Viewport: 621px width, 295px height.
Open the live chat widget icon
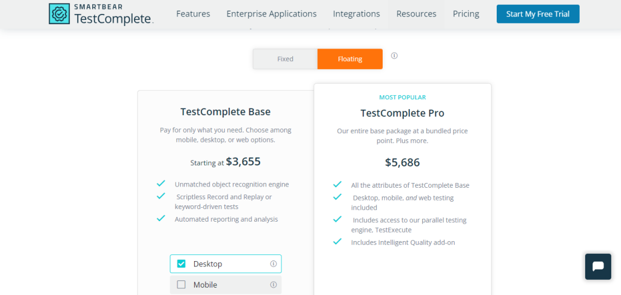[x=598, y=267]
